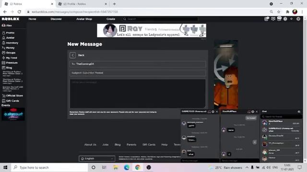Reload the page in the browser

pos(19,11)
